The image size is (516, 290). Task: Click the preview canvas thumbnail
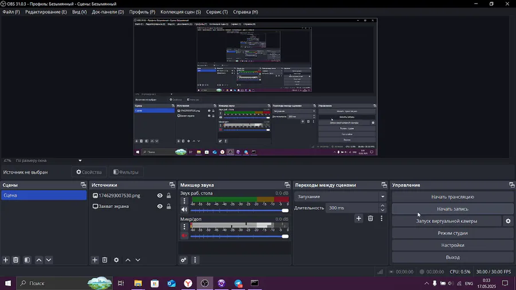(255, 87)
